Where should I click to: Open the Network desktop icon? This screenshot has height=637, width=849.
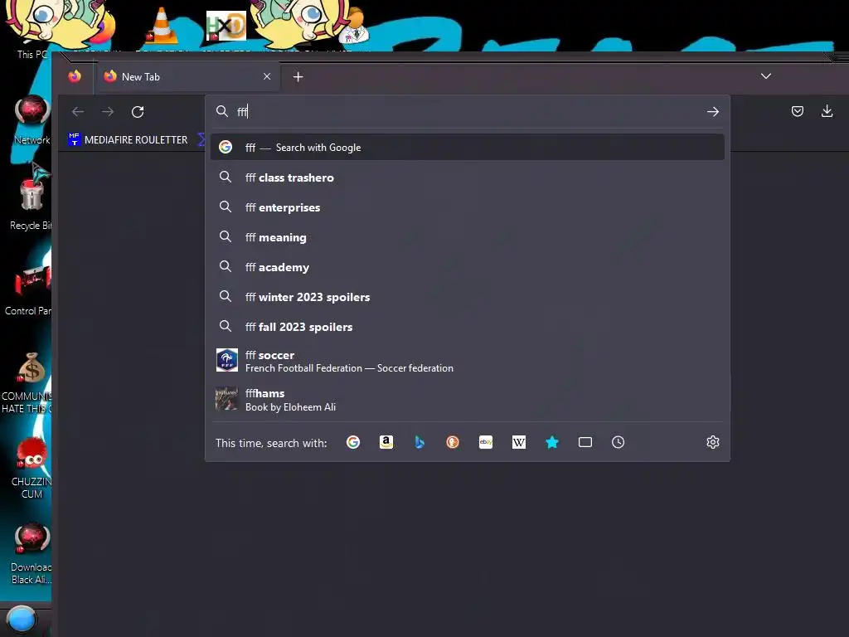(x=32, y=120)
